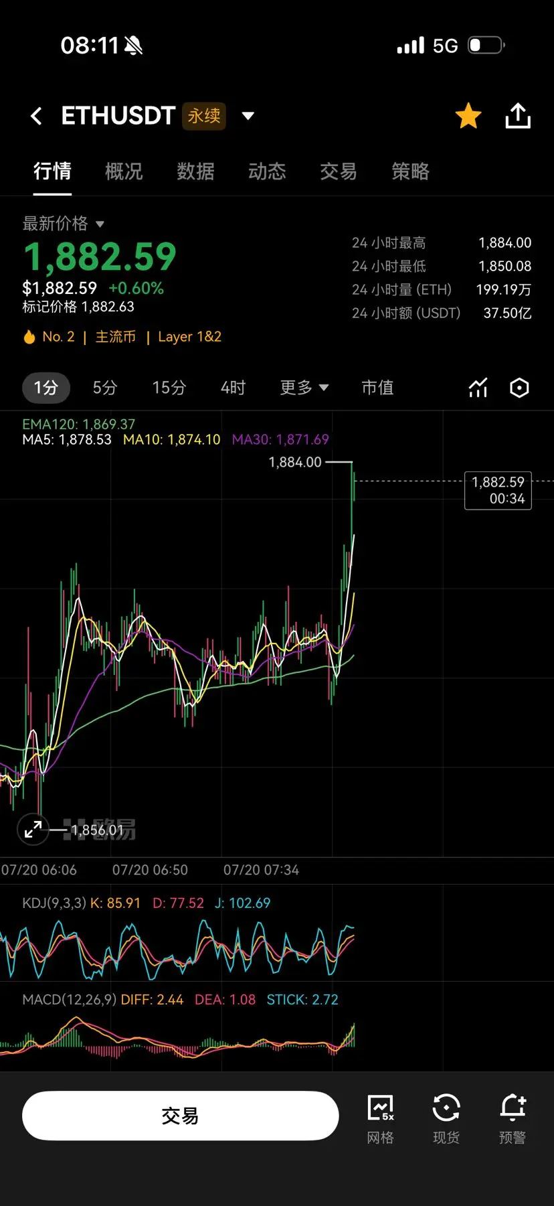Tap the back arrow beside ETHUSDT
Image resolution: width=554 pixels, height=1206 pixels.
(37, 117)
